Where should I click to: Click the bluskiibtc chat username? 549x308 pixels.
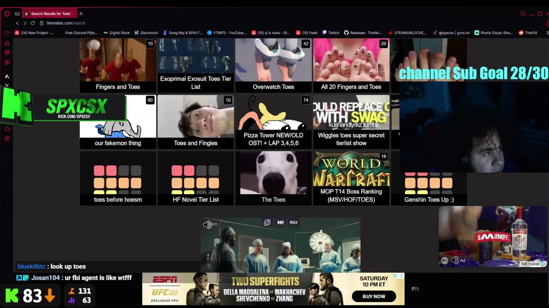point(31,267)
